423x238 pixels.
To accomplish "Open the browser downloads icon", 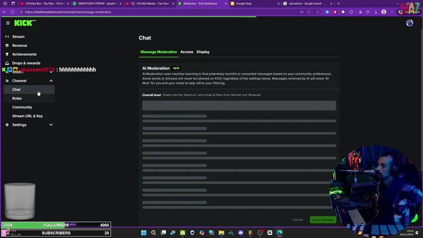I will click(376, 12).
